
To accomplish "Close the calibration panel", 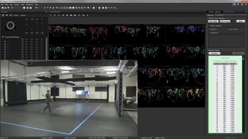I will [246, 12].
